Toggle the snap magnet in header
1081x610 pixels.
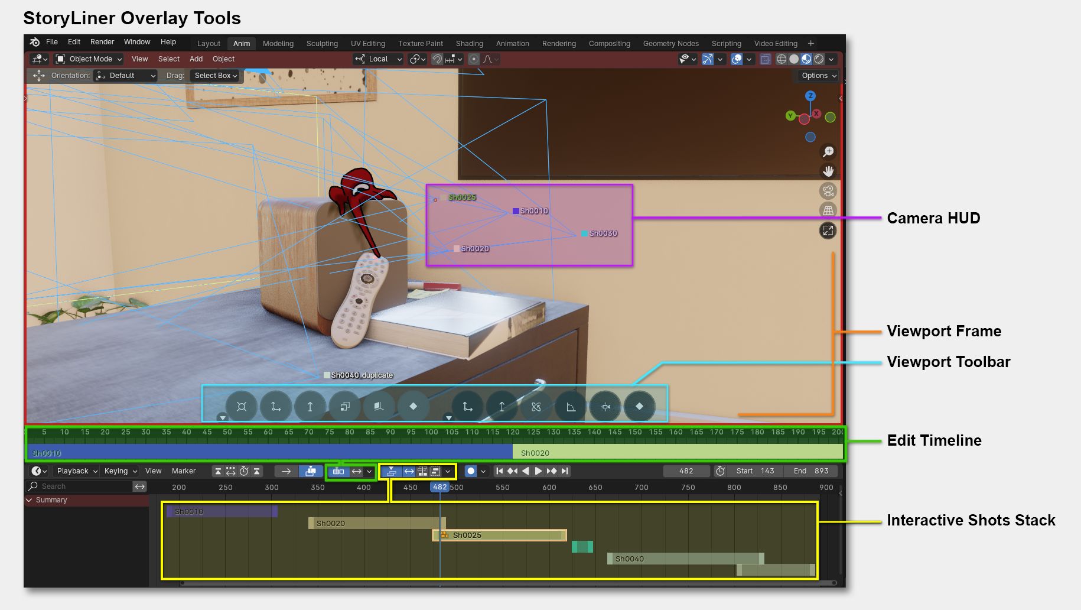[437, 59]
